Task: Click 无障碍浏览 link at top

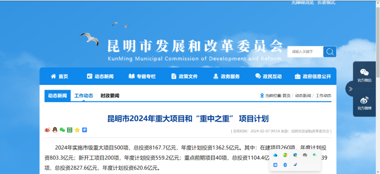Action: 303,2
